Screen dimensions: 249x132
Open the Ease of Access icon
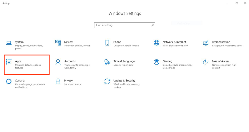(206, 62)
